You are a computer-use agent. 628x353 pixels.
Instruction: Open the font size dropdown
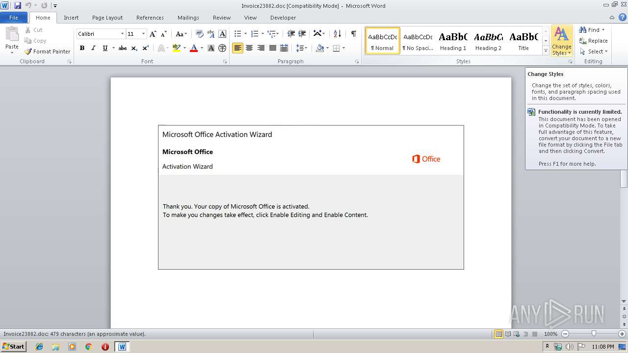click(x=143, y=34)
